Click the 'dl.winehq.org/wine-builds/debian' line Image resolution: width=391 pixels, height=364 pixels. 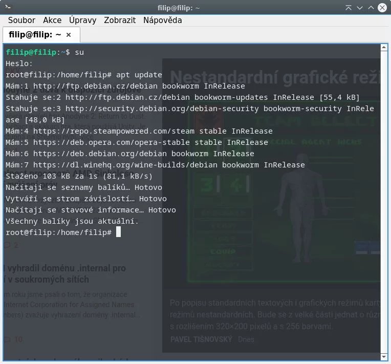tap(155, 165)
